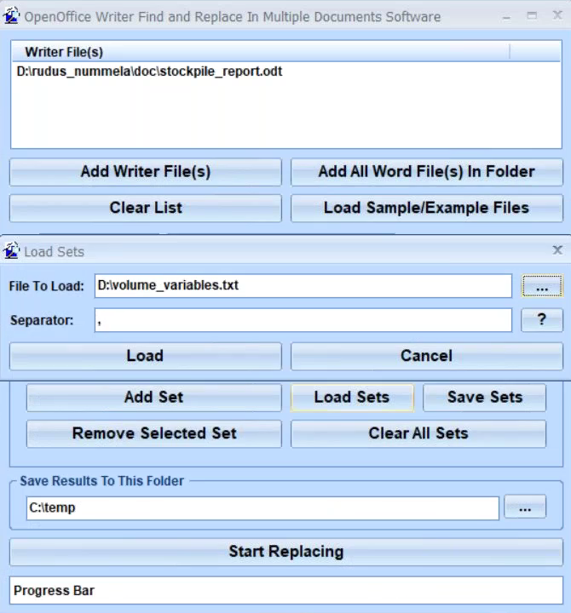Click the Add Set button
571x613 pixels.
click(x=153, y=398)
